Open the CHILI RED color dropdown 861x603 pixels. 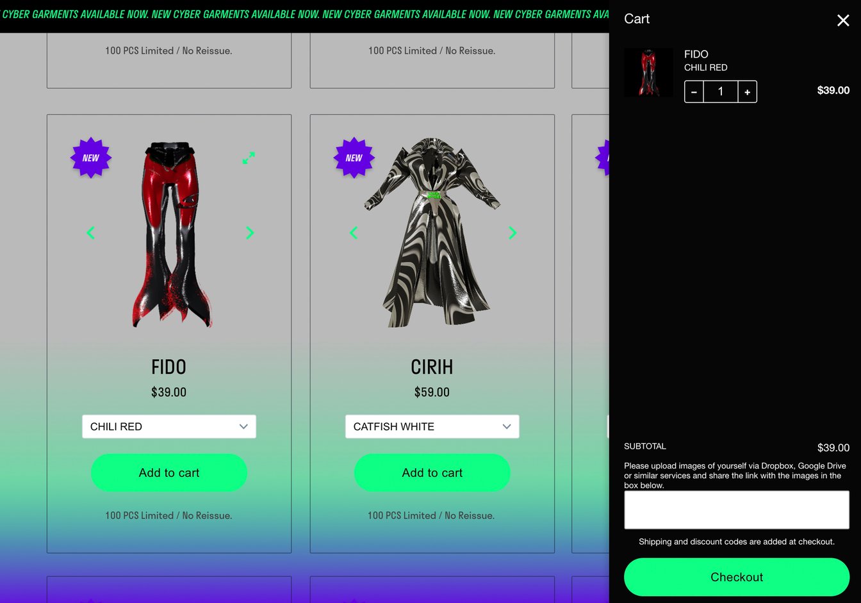click(x=169, y=426)
